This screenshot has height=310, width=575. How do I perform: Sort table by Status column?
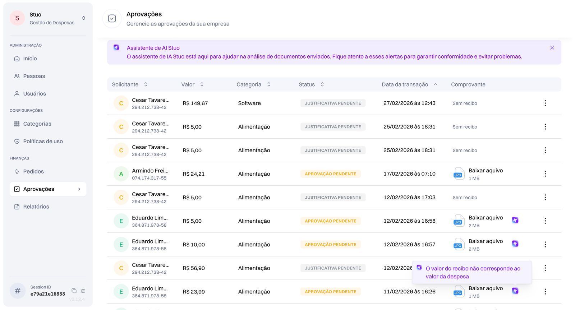[x=322, y=84]
